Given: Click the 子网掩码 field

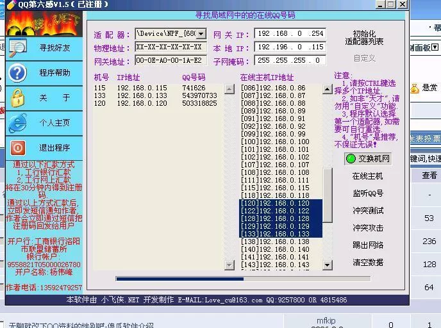Looking at the screenshot, I should (x=290, y=60).
